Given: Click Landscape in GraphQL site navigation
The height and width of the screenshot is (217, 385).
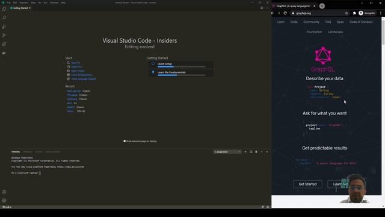Looking at the screenshot, I should pos(336,32).
